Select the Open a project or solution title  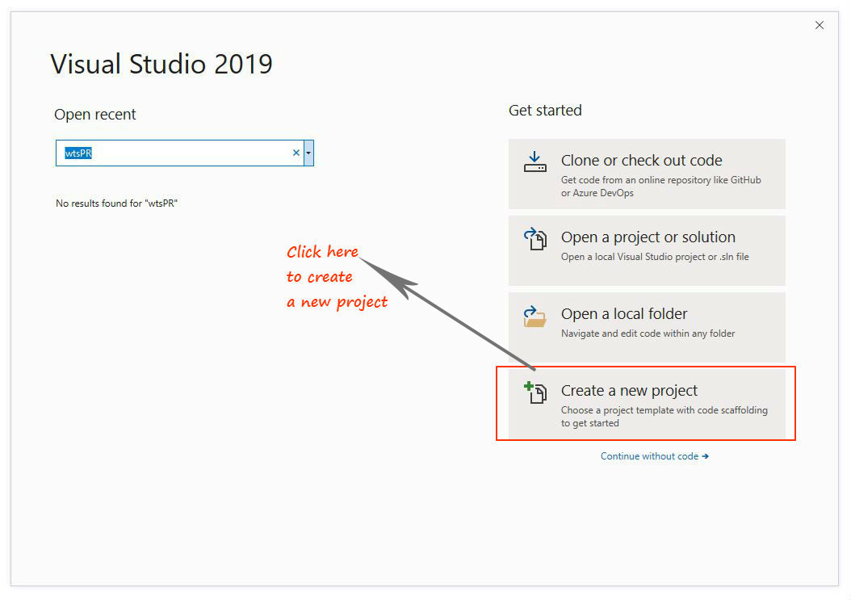[648, 237]
